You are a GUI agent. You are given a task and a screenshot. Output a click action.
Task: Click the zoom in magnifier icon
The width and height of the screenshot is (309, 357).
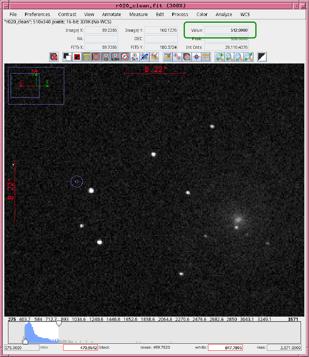(x=219, y=57)
